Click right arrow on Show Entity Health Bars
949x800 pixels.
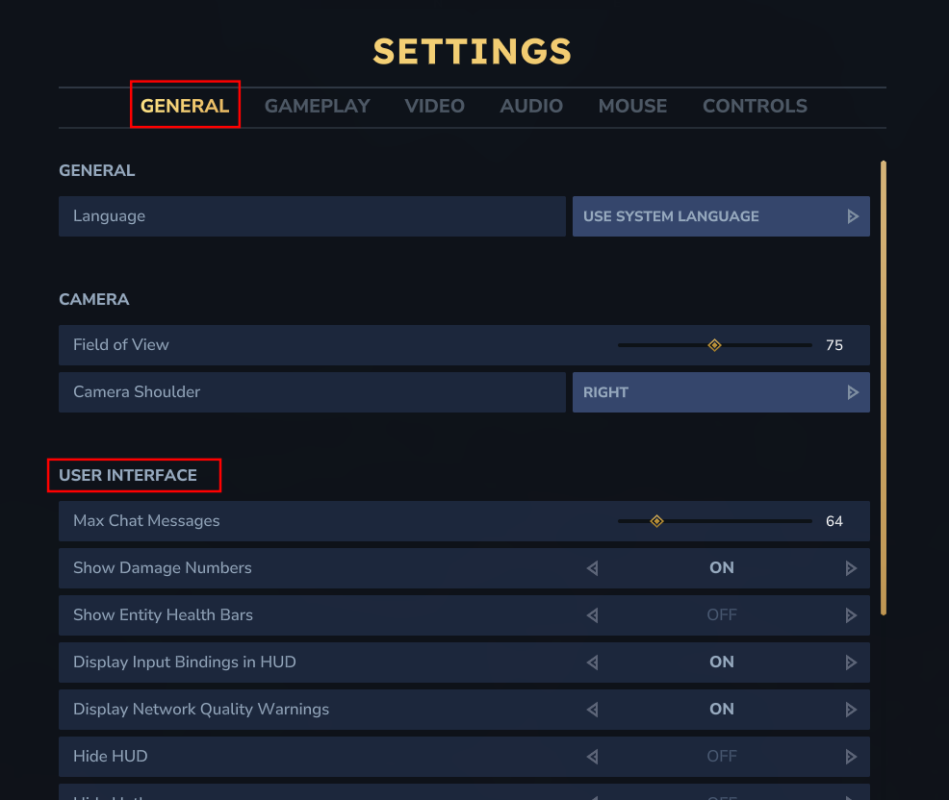pyautogui.click(x=851, y=615)
